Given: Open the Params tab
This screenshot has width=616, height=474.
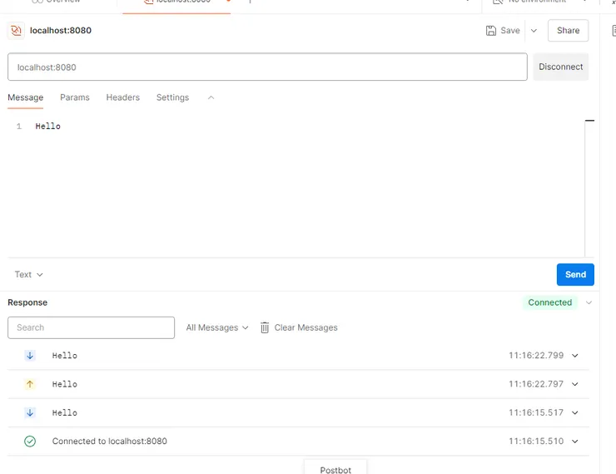Looking at the screenshot, I should 75,97.
